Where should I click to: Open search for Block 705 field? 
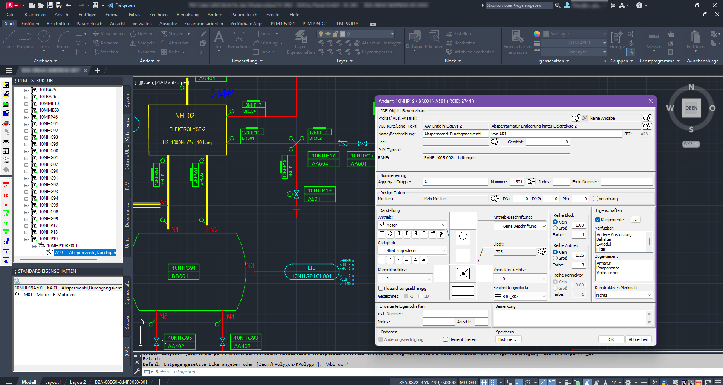[542, 252]
